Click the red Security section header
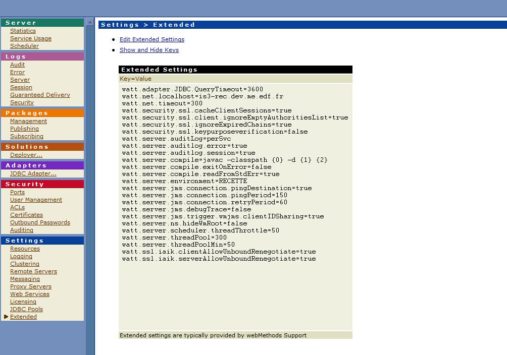 (42, 184)
